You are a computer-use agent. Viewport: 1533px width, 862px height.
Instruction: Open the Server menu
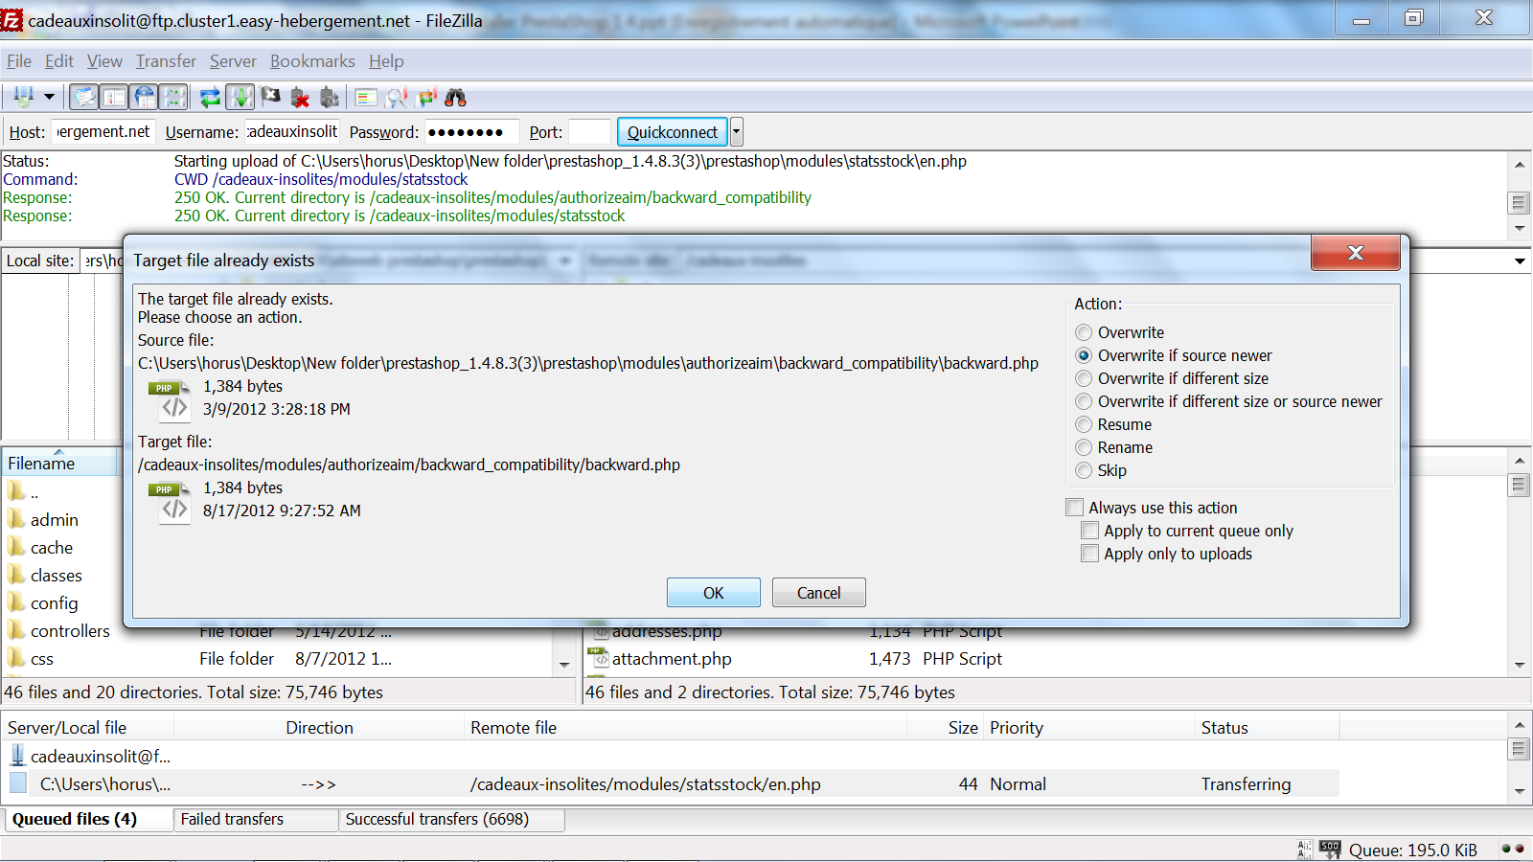[x=233, y=61]
